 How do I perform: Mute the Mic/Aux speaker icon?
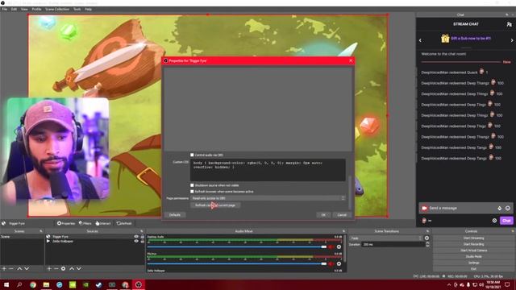tap(331, 263)
